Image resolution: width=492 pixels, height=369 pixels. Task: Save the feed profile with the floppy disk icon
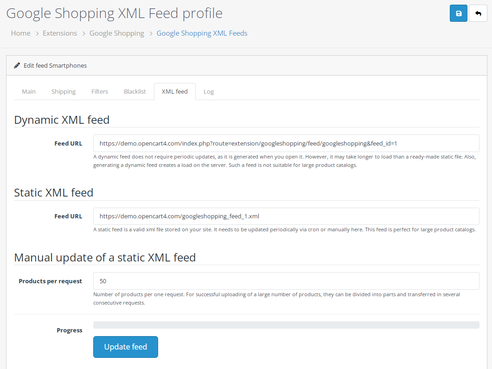click(459, 13)
